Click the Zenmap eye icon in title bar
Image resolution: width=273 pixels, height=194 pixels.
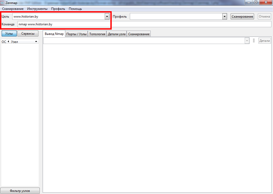[x=3, y=3]
